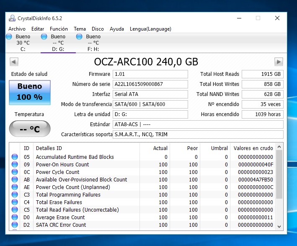The image size is (297, 246).
Task: Click status orb for Average Erase Count
Action: tap(15, 217)
